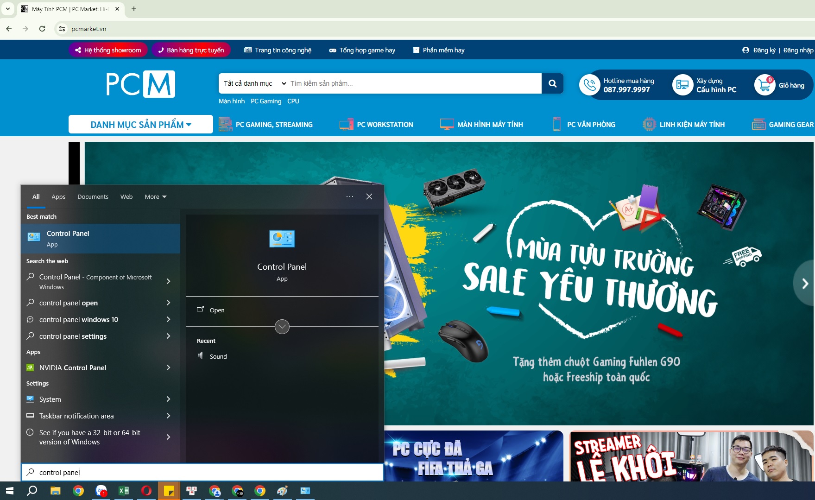Click the Linh kiện máy tính chip icon
Image resolution: width=815 pixels, height=500 pixels.
coord(649,124)
